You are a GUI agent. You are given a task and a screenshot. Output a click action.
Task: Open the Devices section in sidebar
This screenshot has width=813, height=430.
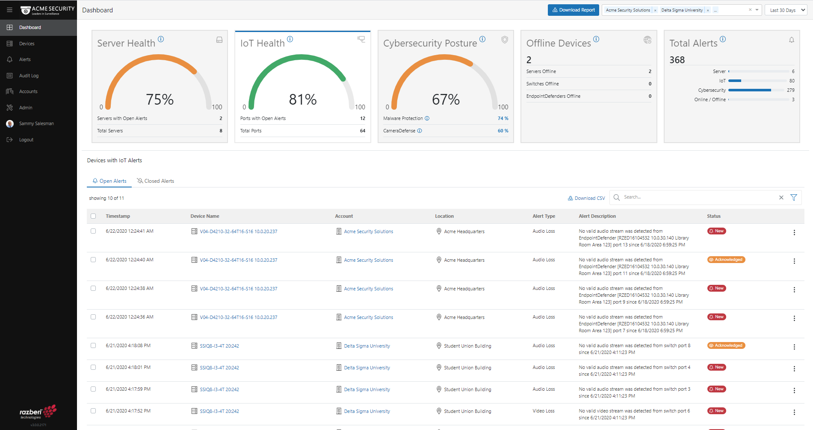[x=27, y=43]
